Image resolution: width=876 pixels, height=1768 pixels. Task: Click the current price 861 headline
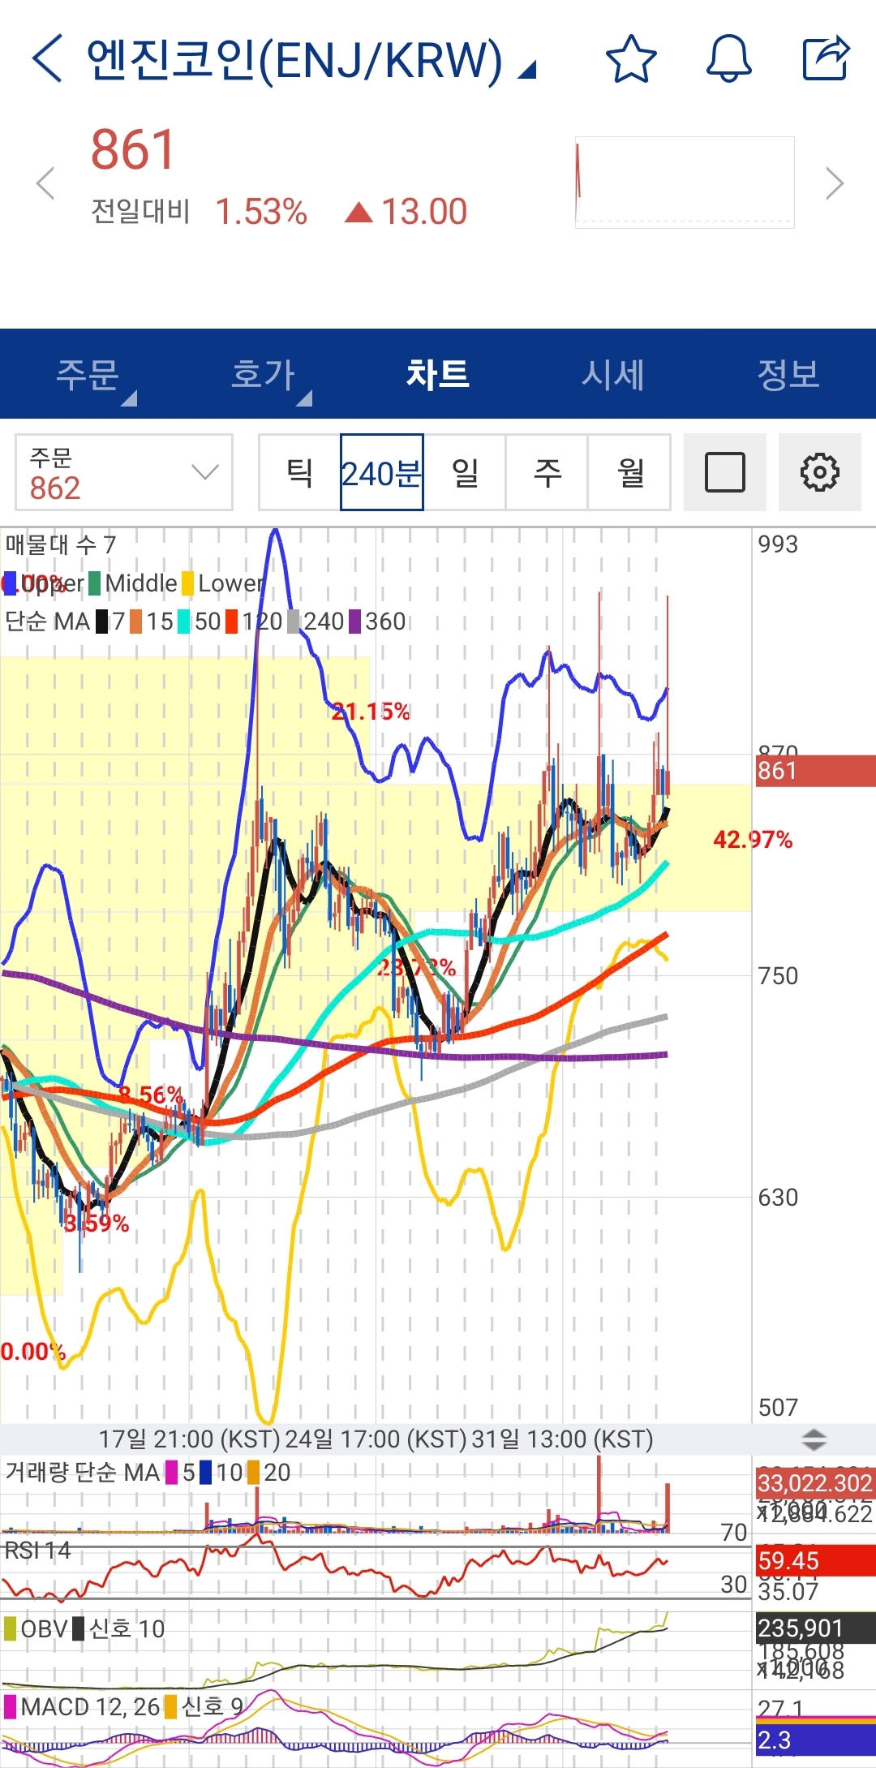click(133, 150)
